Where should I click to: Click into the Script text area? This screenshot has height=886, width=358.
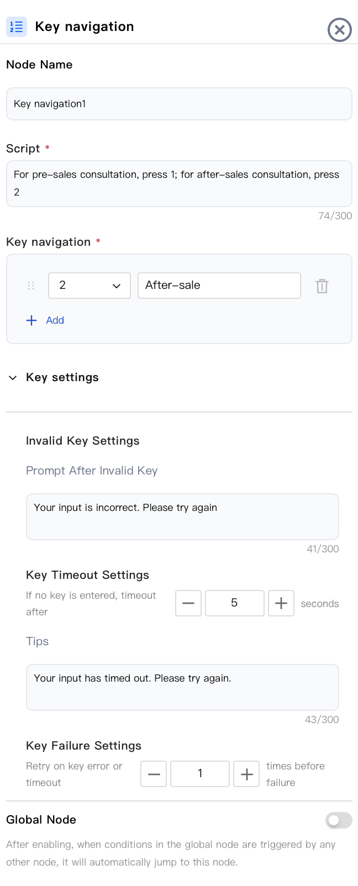(x=179, y=183)
